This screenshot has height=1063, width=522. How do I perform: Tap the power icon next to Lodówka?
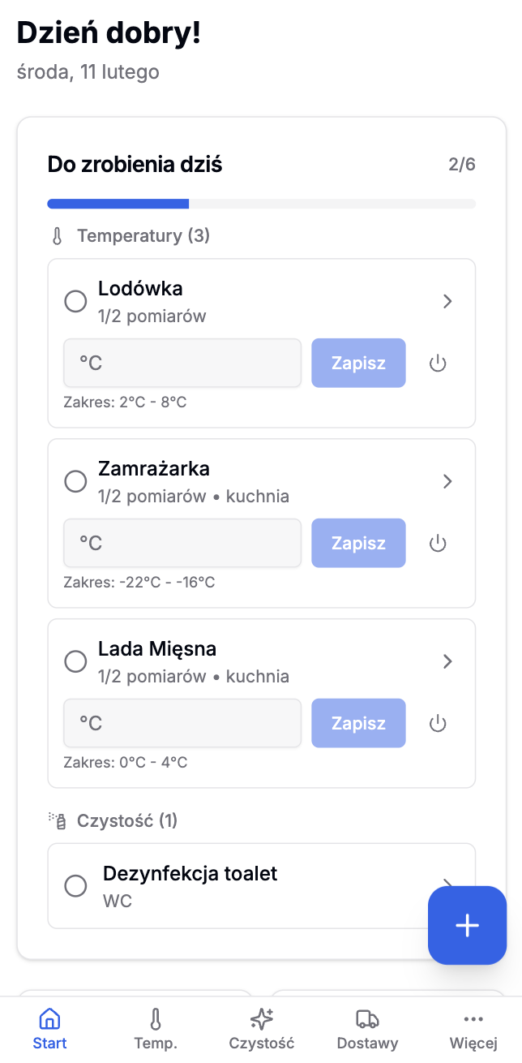[438, 363]
